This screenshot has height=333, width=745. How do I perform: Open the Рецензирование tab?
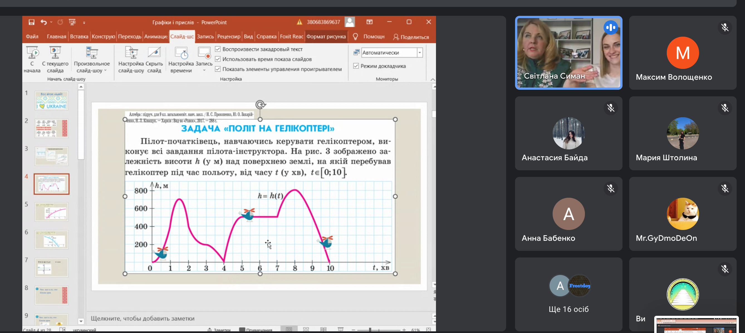pyautogui.click(x=229, y=36)
